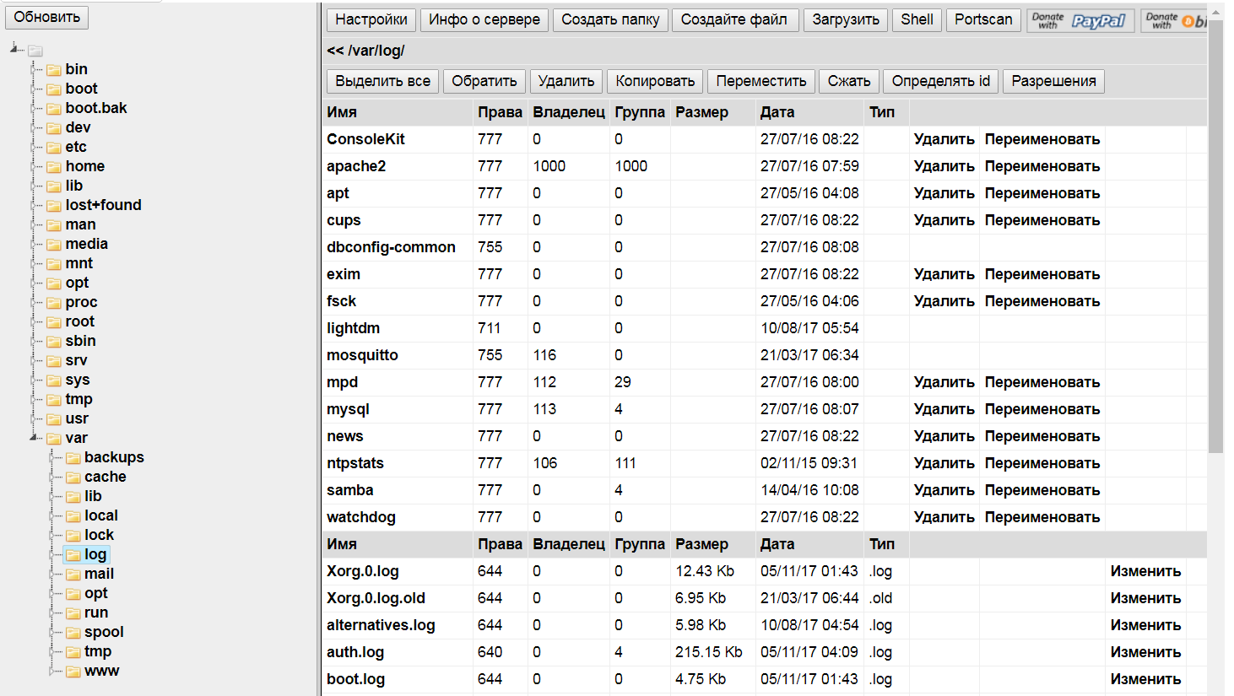Click the lock folder icon
This screenshot has height=696, width=1234.
pyautogui.click(x=73, y=536)
